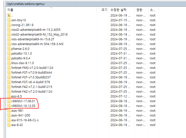This screenshot has height=138, width=186.
Task: Select the asa-8.42 folder name
Action: point(17,125)
